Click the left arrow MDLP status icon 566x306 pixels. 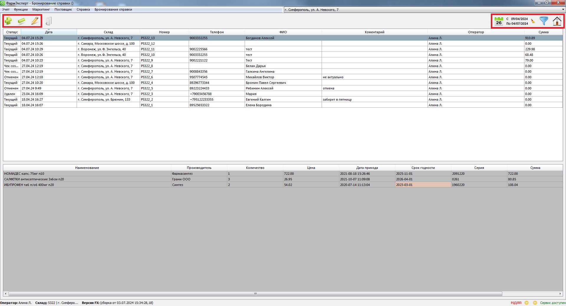point(526,303)
